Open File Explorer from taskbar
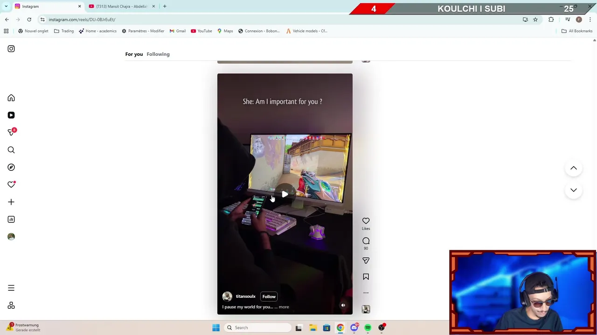The width and height of the screenshot is (597, 335). (x=312, y=328)
